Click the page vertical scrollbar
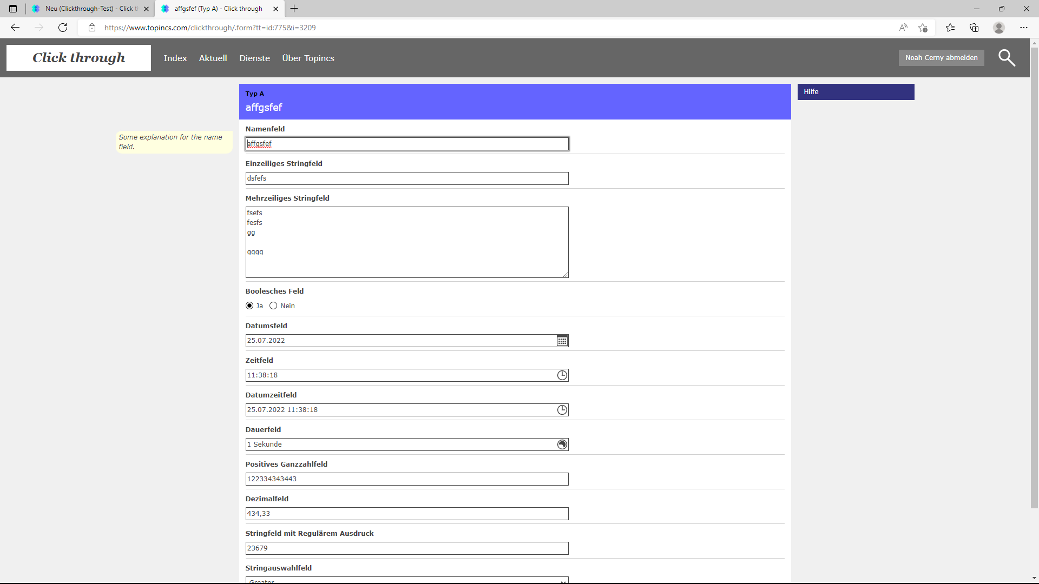 (1034, 270)
